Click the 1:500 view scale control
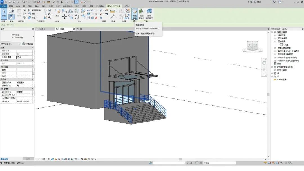 tap(42, 159)
